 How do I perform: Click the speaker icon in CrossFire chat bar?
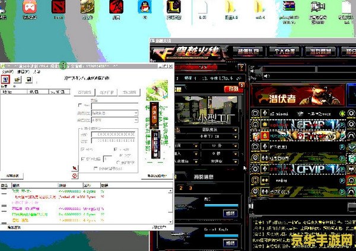coord(266,76)
